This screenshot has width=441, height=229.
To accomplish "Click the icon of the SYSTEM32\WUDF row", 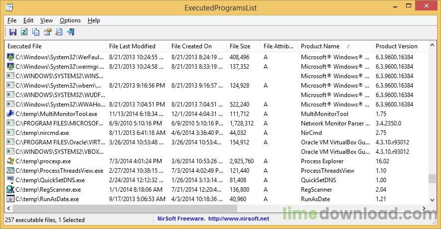I will 10,95.
